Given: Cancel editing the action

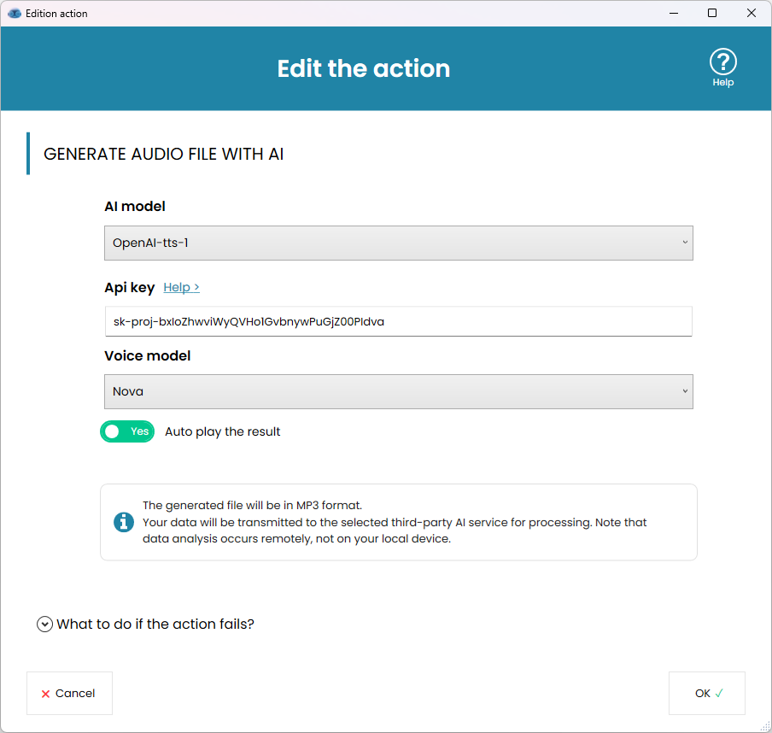Looking at the screenshot, I should point(69,694).
